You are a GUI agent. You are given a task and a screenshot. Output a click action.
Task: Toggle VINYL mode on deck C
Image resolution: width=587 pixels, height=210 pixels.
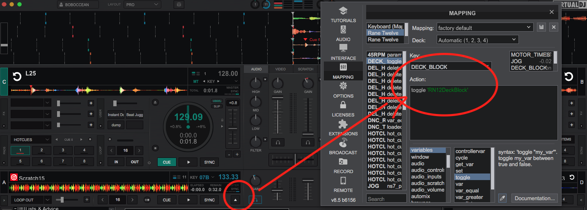[217, 101]
